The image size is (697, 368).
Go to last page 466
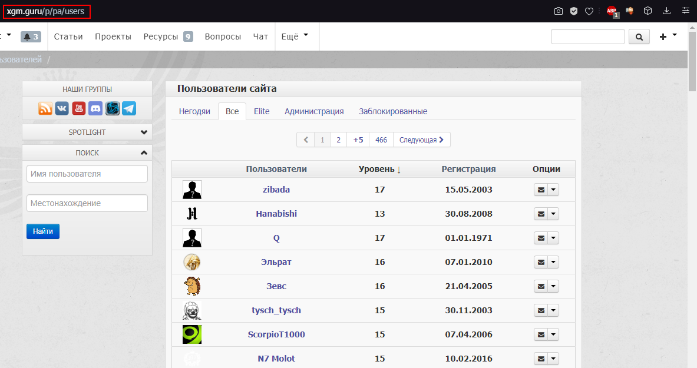(381, 140)
